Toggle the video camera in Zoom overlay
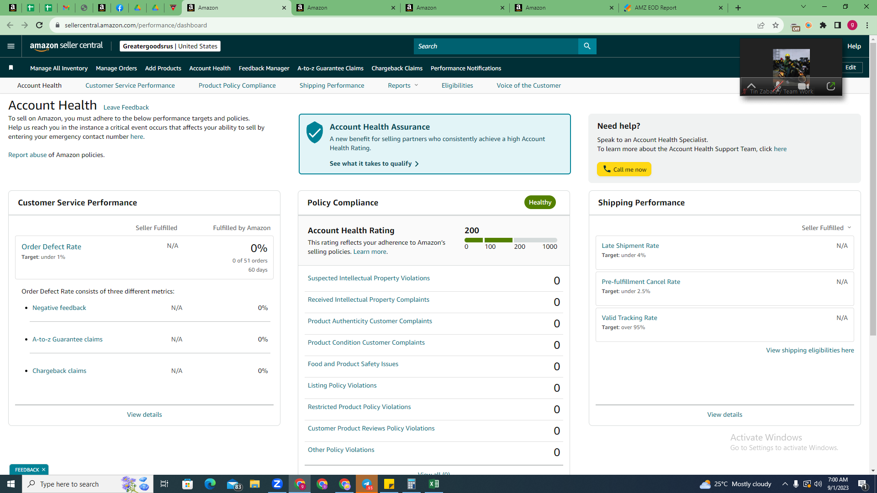Viewport: 877px width, 493px height. pos(803,86)
